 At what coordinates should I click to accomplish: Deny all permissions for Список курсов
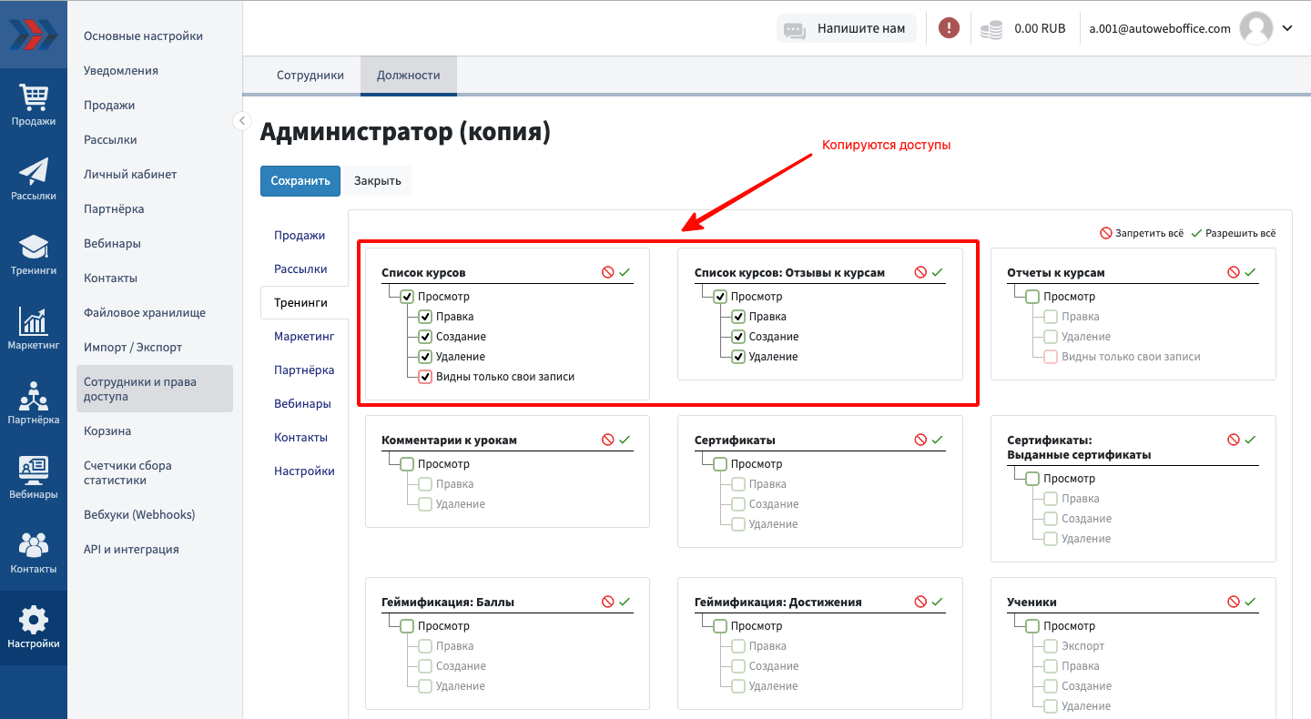608,272
